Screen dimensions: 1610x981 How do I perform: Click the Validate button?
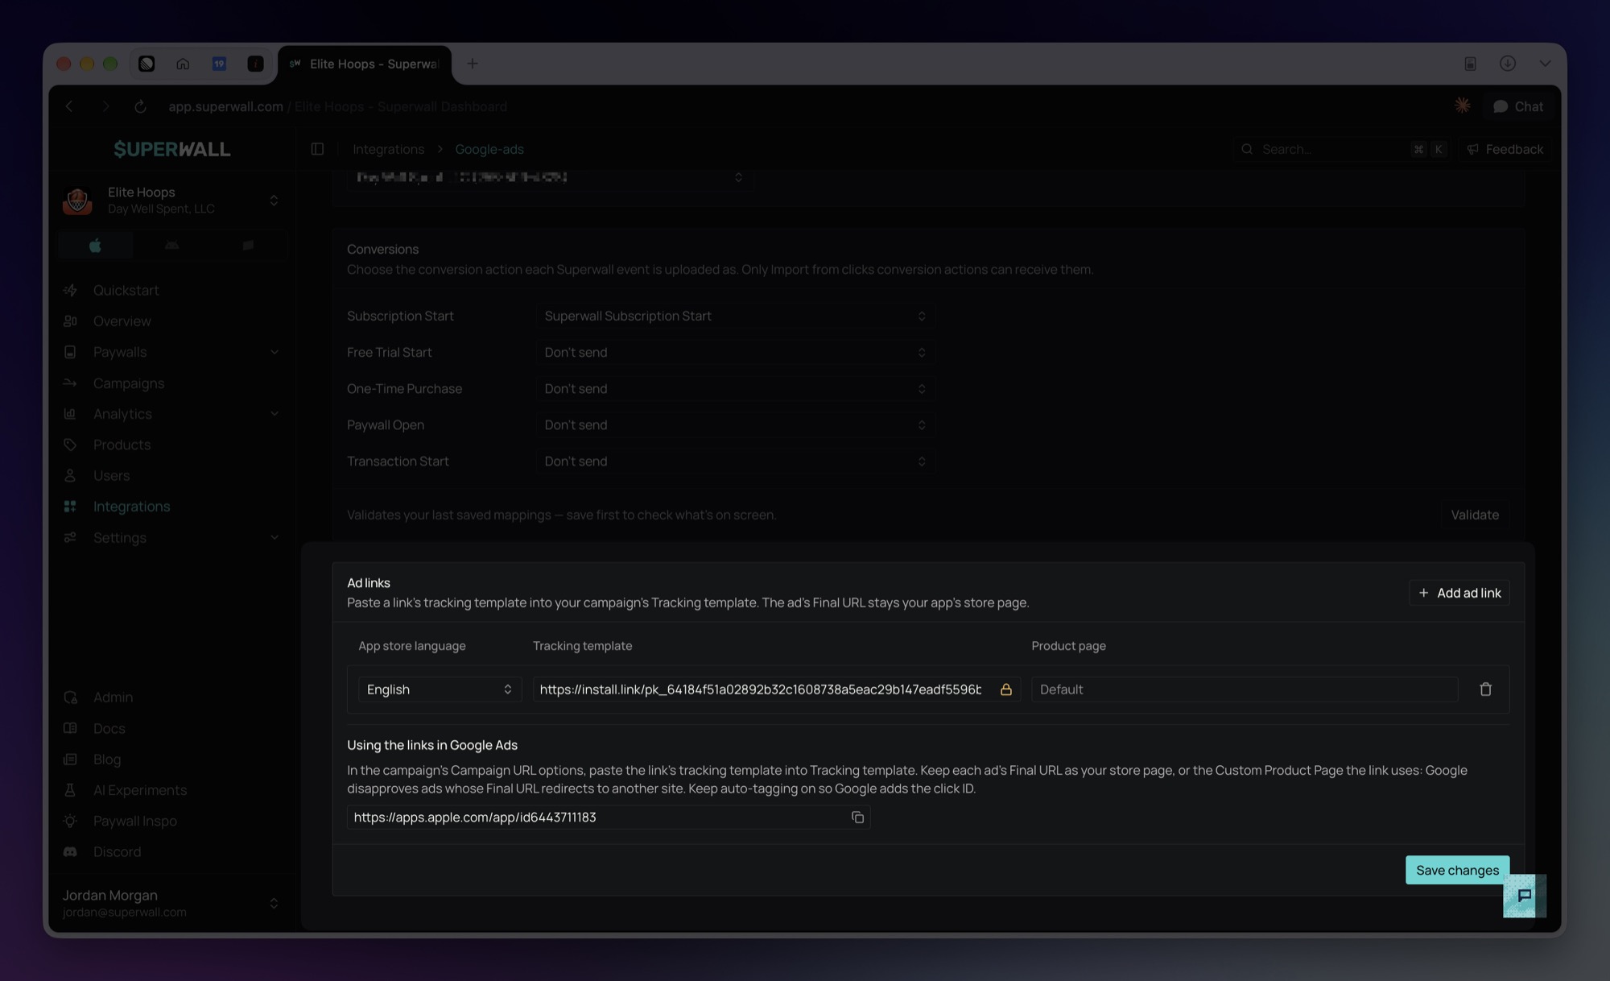click(1475, 515)
